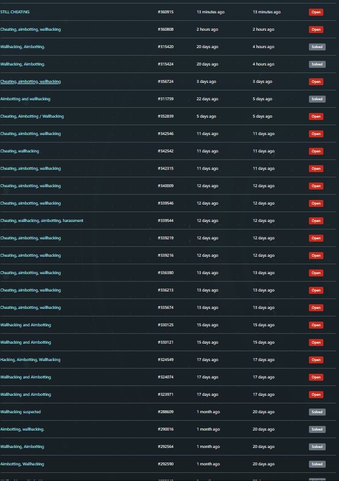Open ticket link in row #336213
This screenshot has height=481, width=339.
31,290
